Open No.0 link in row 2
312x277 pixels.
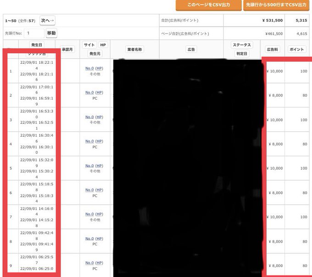click(x=89, y=93)
